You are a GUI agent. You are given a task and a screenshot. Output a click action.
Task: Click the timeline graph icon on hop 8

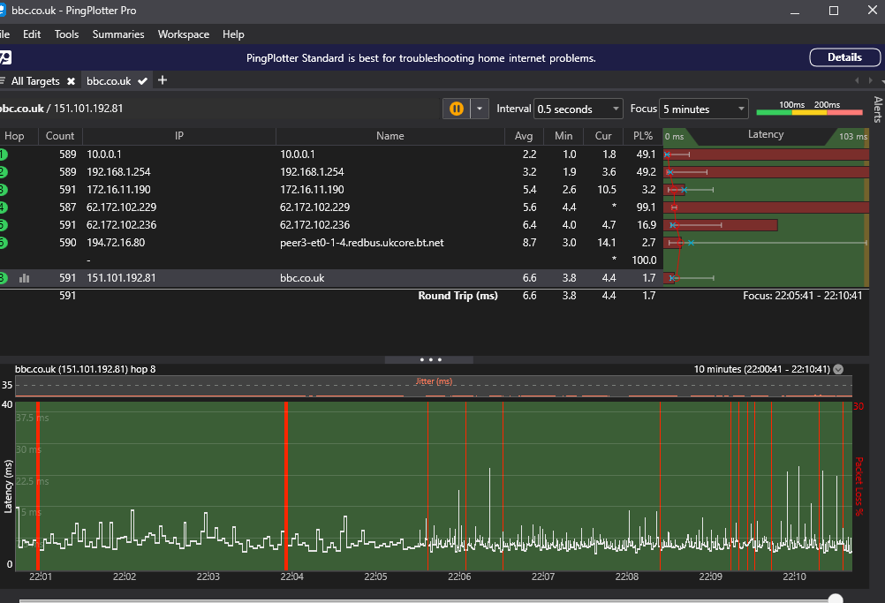click(25, 278)
